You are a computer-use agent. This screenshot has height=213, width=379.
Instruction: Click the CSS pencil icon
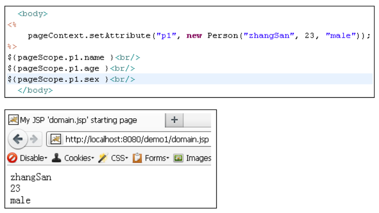click(x=103, y=158)
